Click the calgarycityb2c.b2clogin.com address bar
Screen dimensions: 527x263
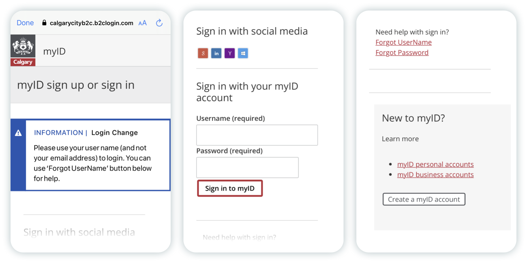[91, 23]
